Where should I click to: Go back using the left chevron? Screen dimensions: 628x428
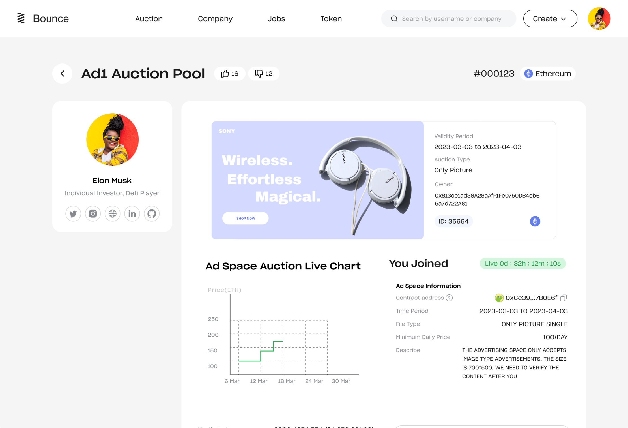tap(63, 74)
